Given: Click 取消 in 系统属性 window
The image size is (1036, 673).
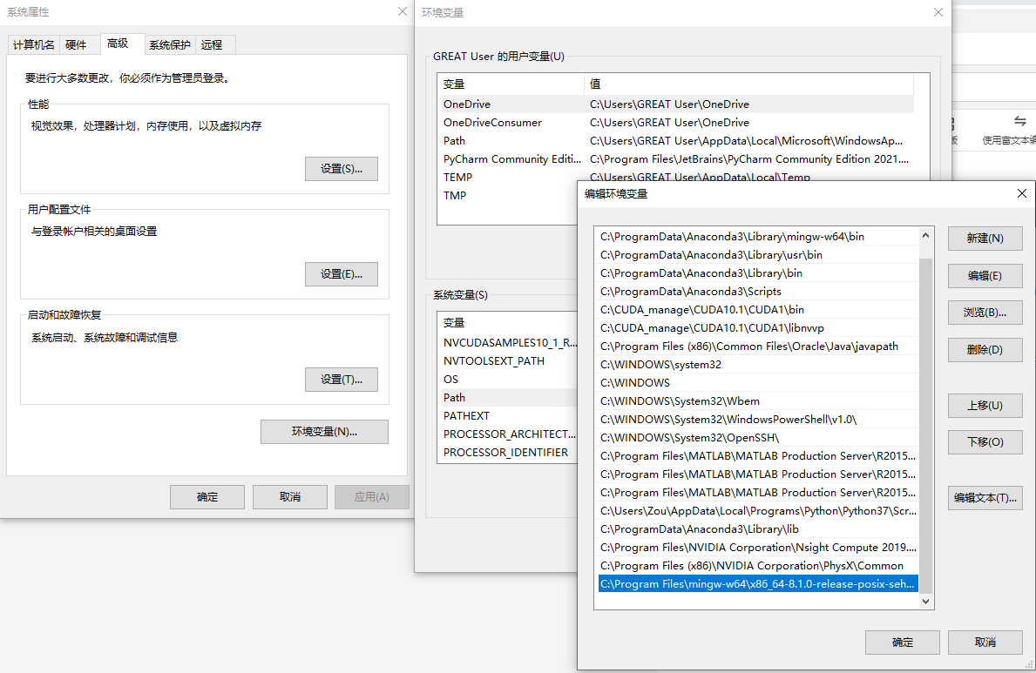Looking at the screenshot, I should click(290, 496).
